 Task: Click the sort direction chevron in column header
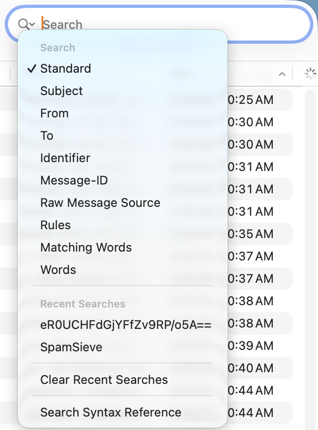[x=282, y=73]
